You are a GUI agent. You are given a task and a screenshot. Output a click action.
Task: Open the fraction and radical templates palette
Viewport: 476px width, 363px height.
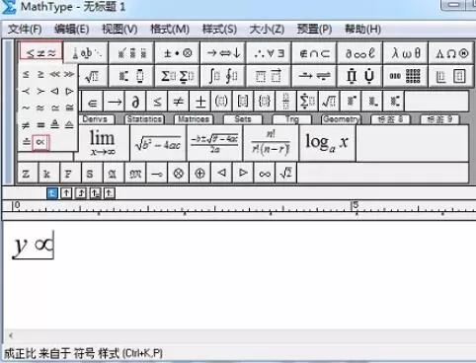(x=93, y=76)
